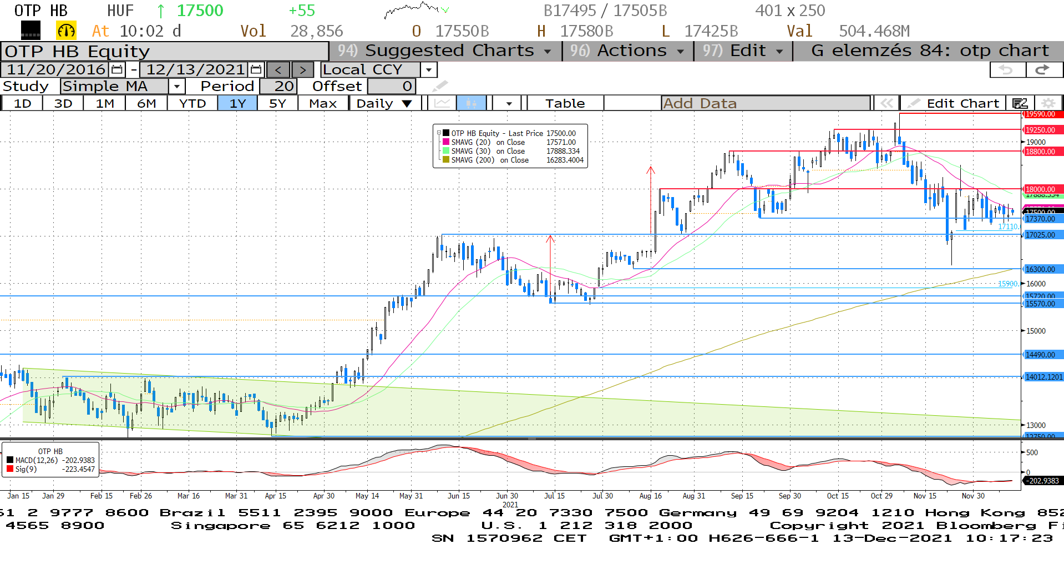This screenshot has height=569, width=1064.
Task: Select the 6M time range
Action: 146,103
